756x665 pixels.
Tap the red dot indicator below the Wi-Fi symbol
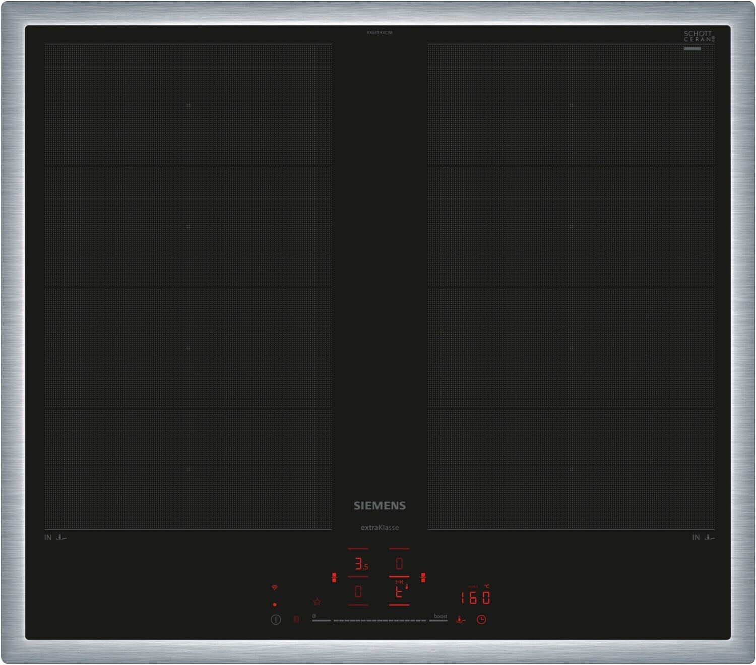click(275, 604)
